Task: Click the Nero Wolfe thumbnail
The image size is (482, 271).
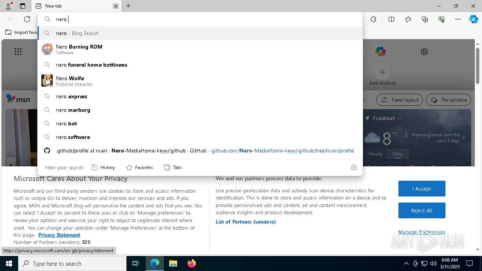Action: (47, 81)
